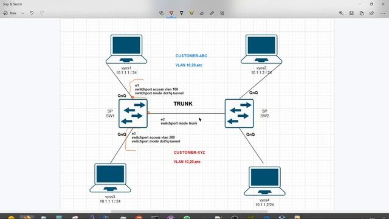Restore down the Snip & Sketch window

click(371, 4)
